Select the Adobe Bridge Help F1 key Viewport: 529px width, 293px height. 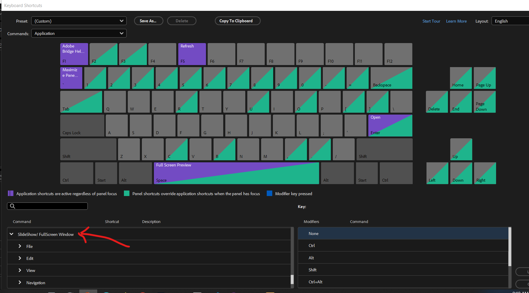[74, 54]
